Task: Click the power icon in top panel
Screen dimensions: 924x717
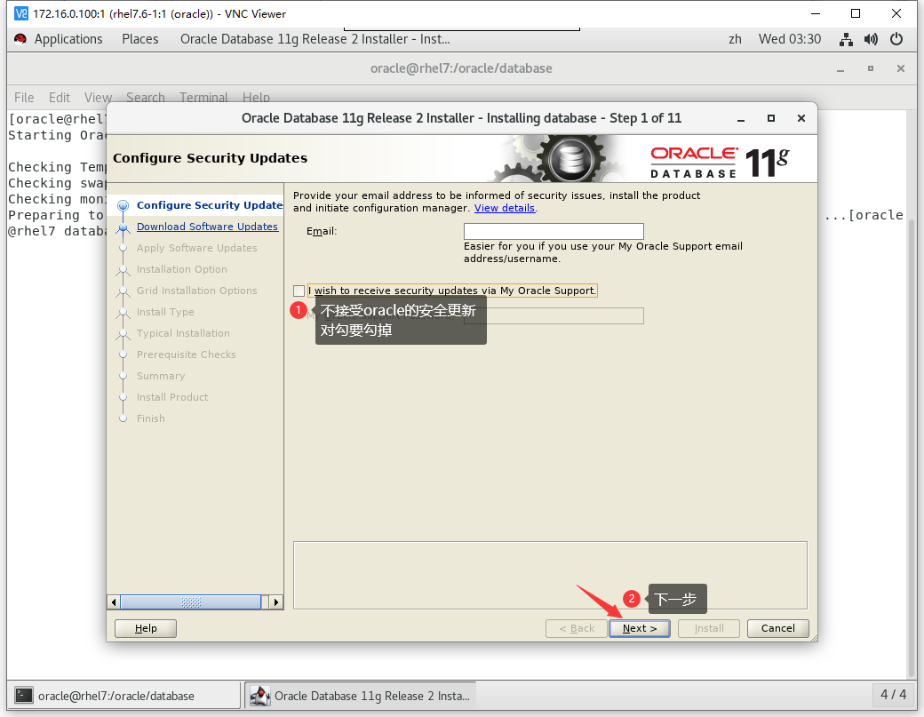Action: pyautogui.click(x=896, y=39)
